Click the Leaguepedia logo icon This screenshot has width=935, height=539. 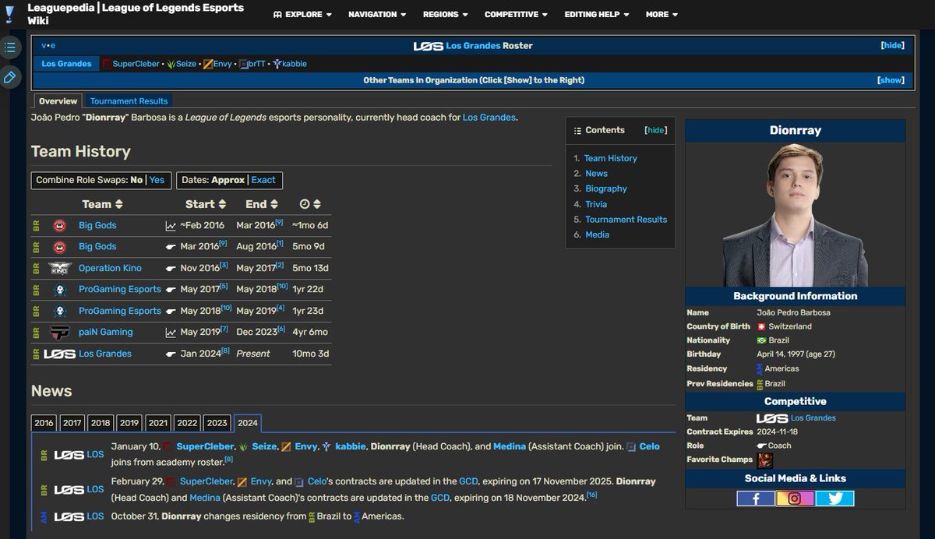click(9, 14)
